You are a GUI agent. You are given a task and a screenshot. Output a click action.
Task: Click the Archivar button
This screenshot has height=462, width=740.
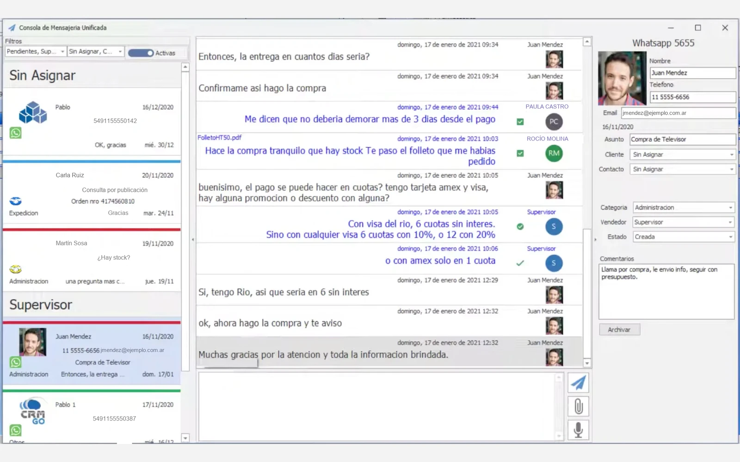tap(620, 330)
